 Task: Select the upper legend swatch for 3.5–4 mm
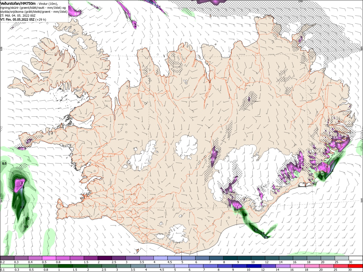coord(146,258)
